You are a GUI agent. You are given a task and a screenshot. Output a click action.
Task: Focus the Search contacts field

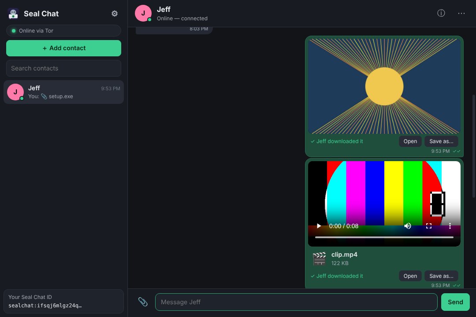point(64,68)
